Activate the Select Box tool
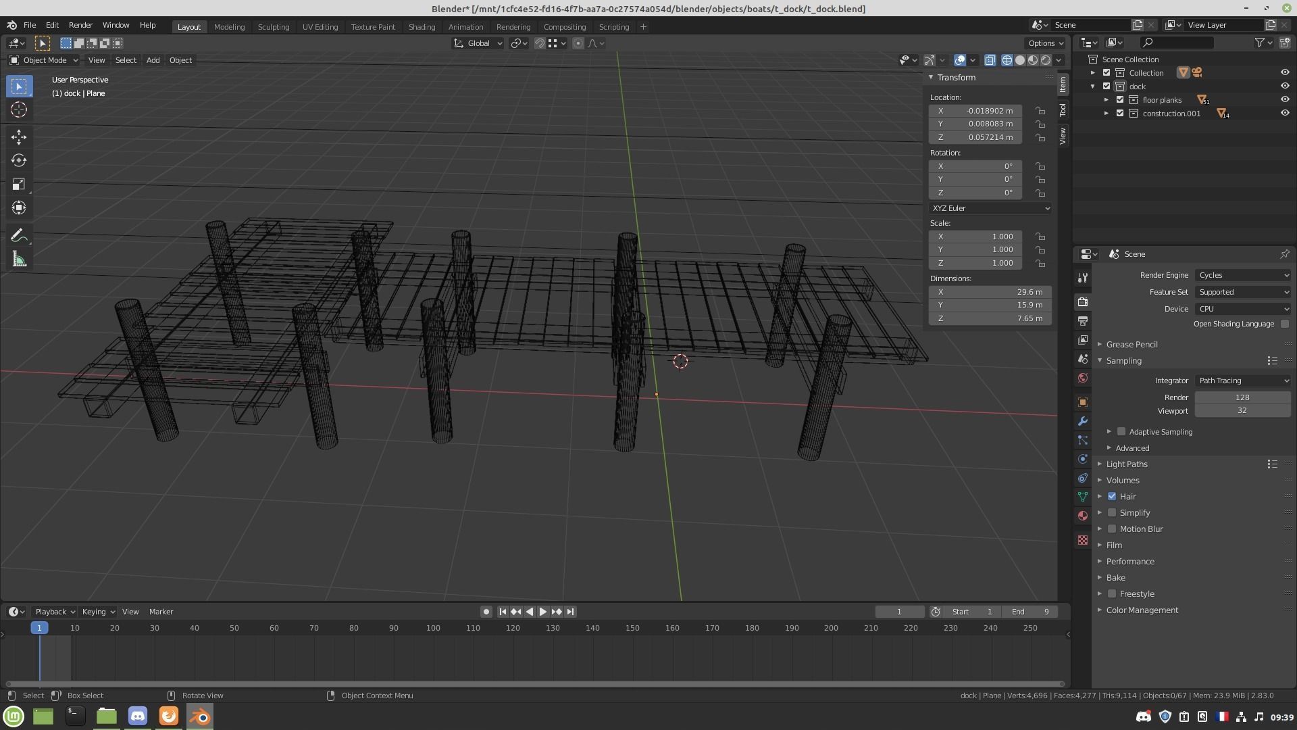This screenshot has height=730, width=1297. (x=19, y=87)
